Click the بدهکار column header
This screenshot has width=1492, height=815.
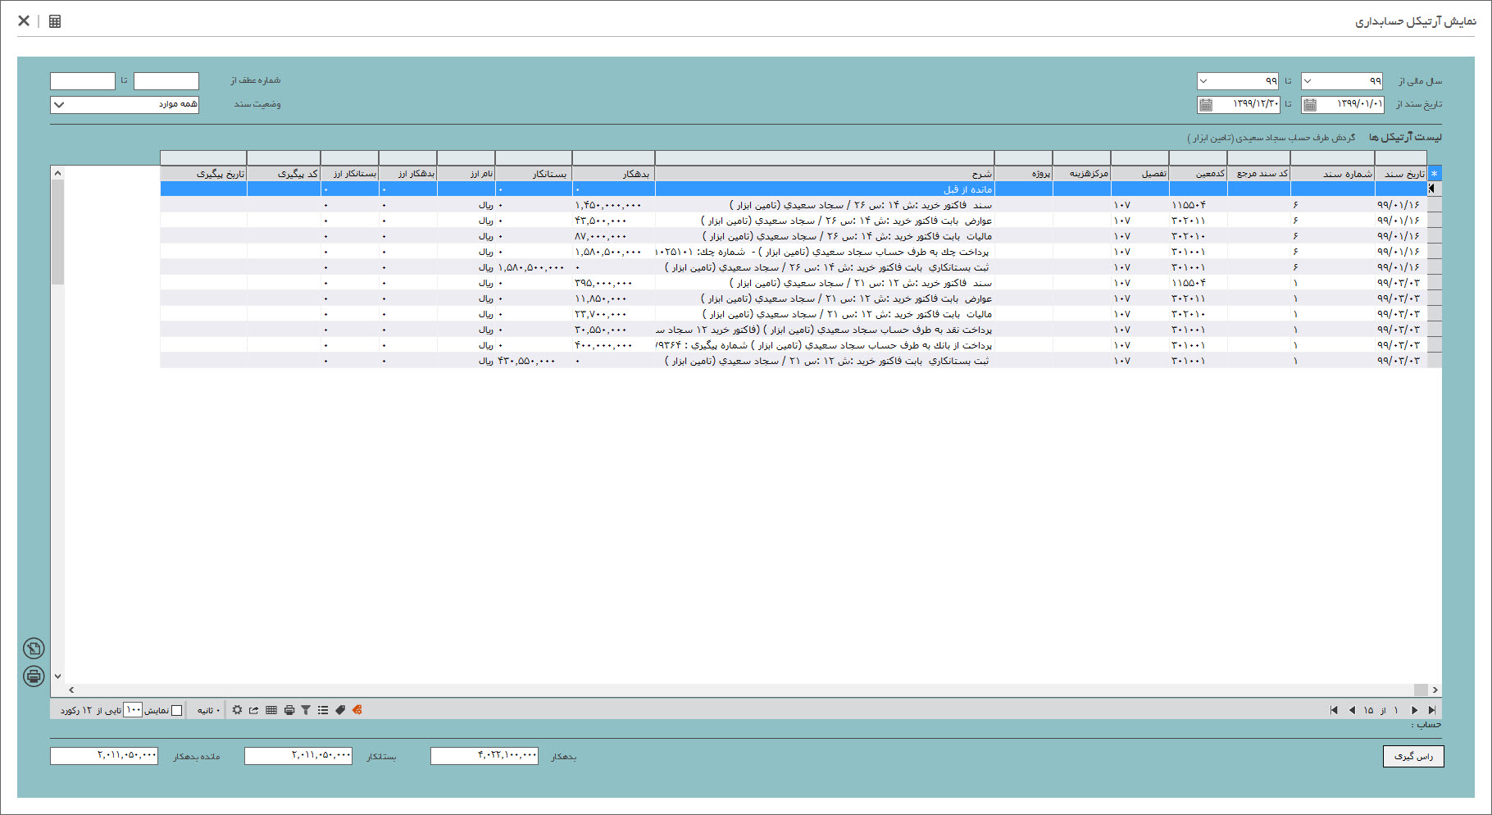coord(614,174)
